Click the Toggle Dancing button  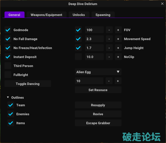pos(28,84)
